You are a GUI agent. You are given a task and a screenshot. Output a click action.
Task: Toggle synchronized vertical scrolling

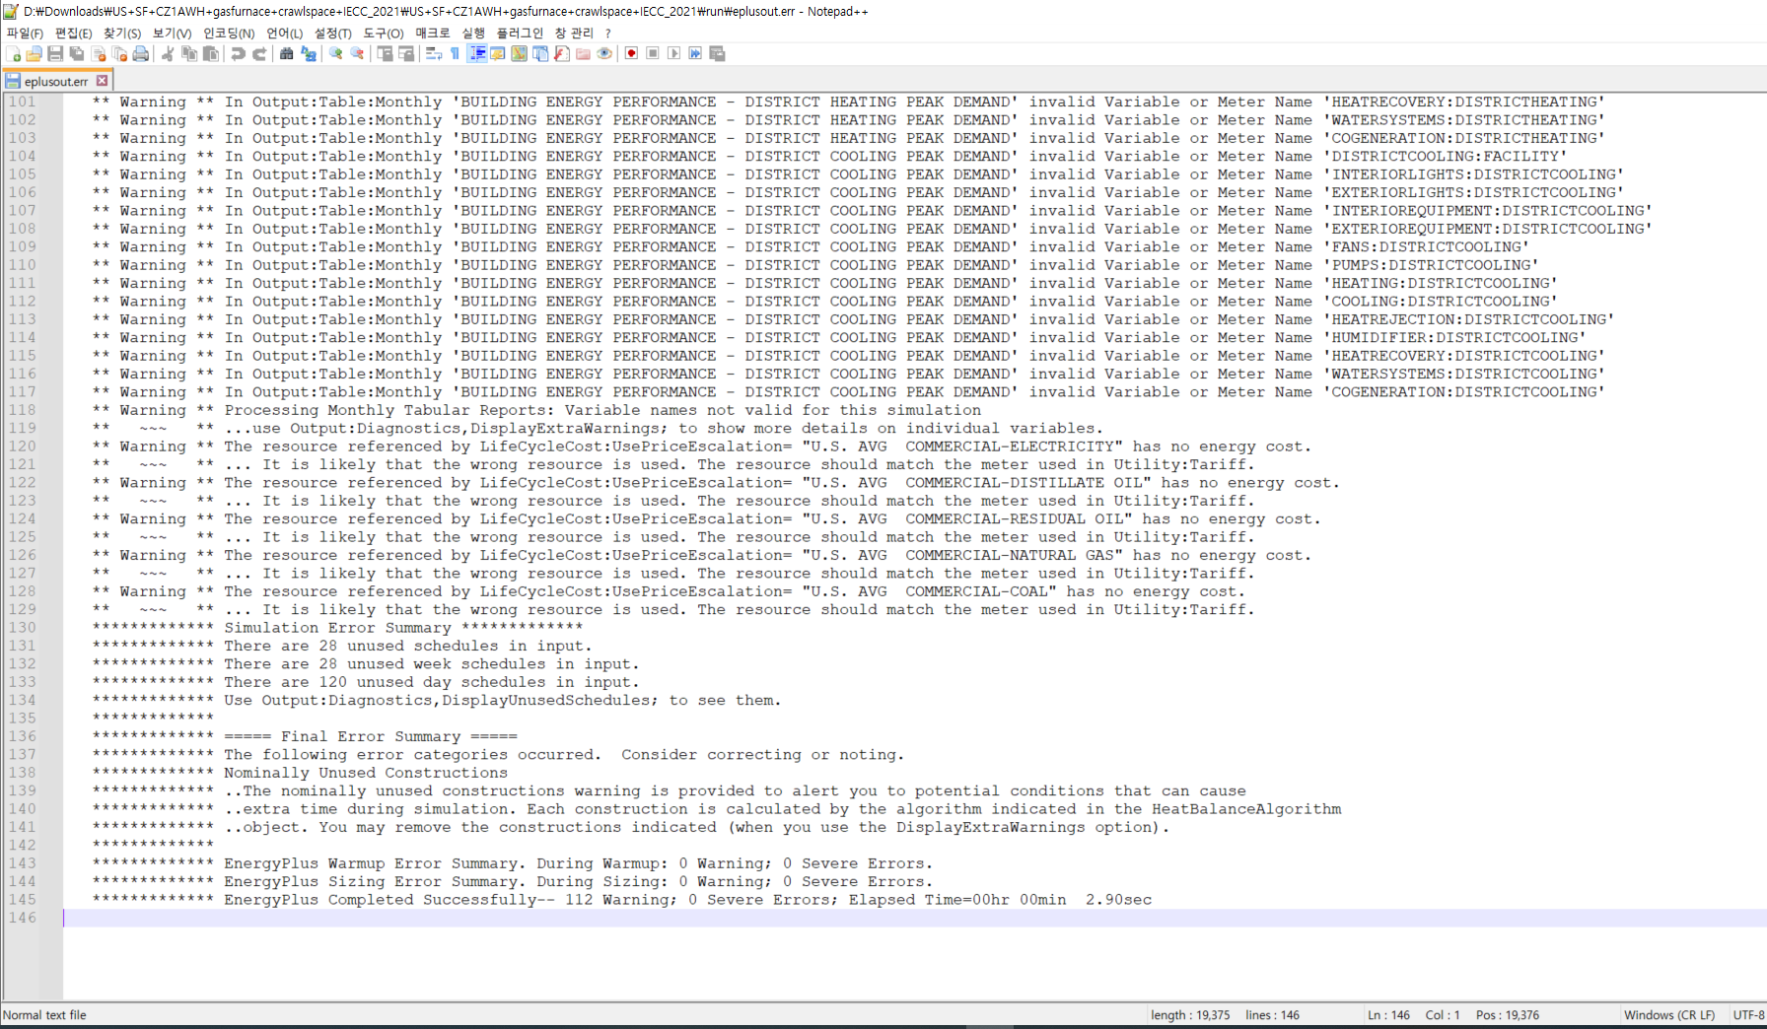pos(385,53)
